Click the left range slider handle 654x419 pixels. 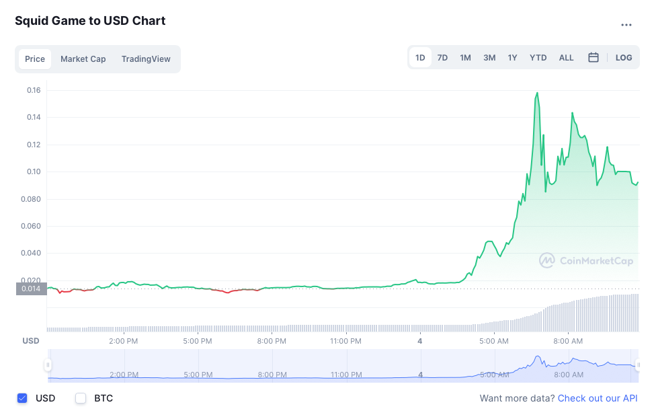tap(48, 365)
